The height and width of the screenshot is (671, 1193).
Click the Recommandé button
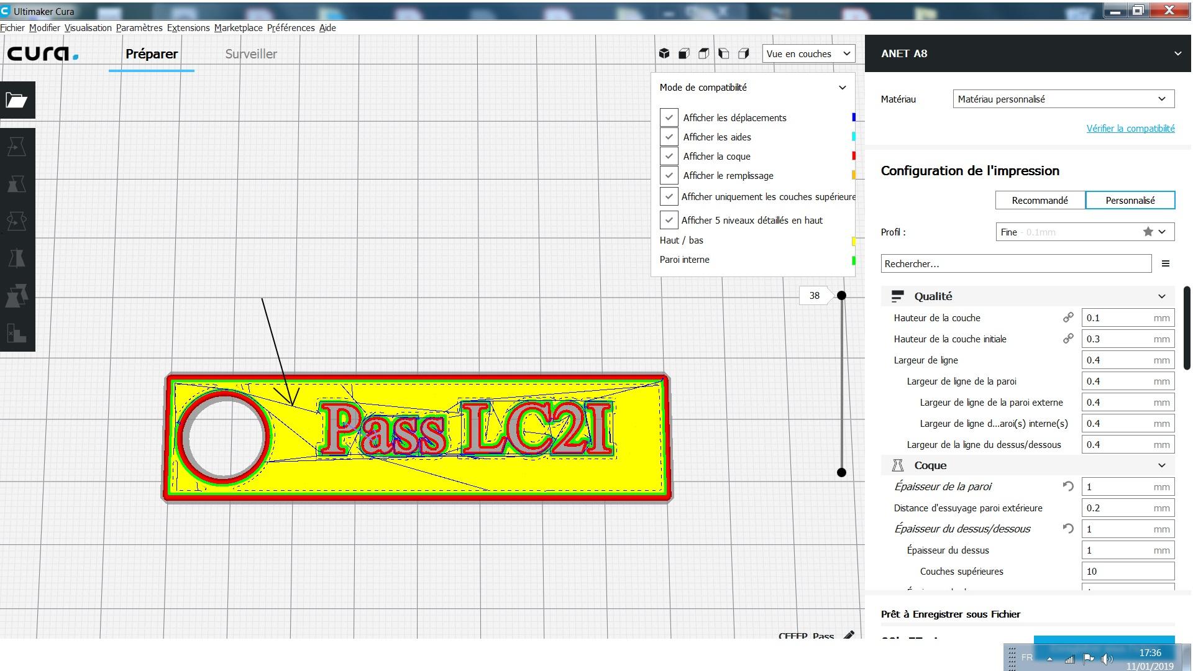pos(1040,200)
